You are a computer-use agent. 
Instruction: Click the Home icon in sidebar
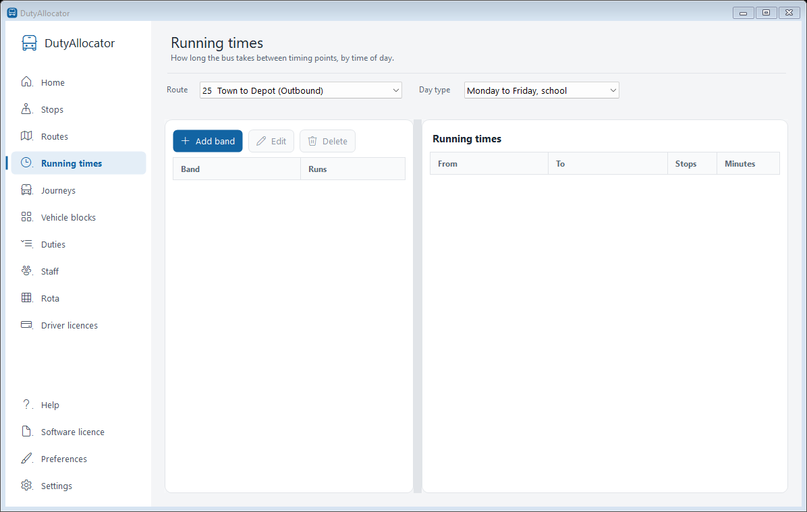27,82
